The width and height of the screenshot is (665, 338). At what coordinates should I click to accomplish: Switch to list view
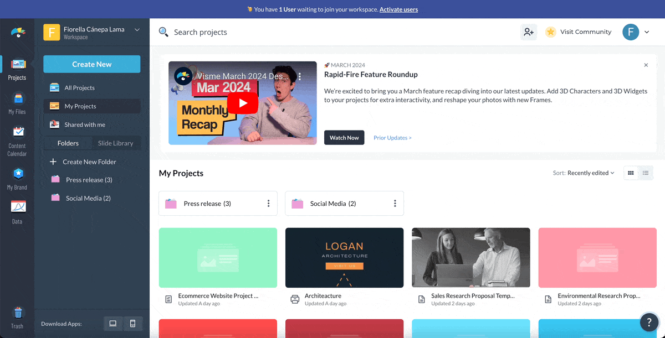pyautogui.click(x=646, y=173)
